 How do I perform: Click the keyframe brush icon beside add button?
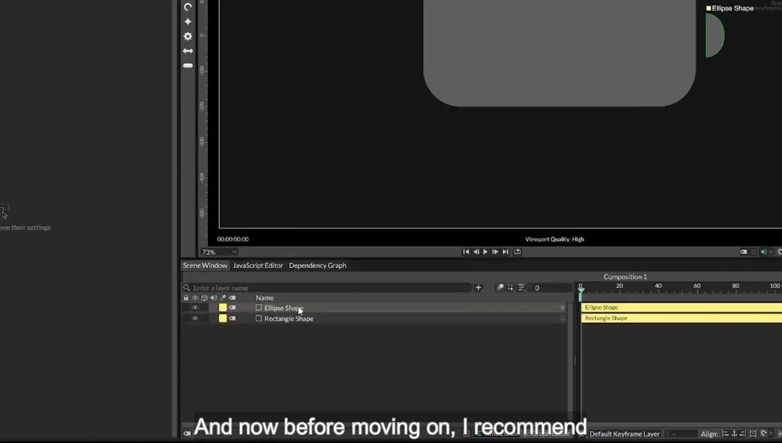tap(500, 288)
